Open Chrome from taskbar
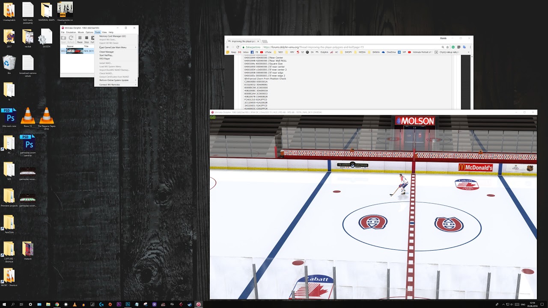This screenshot has height=308, width=548. pos(57,305)
